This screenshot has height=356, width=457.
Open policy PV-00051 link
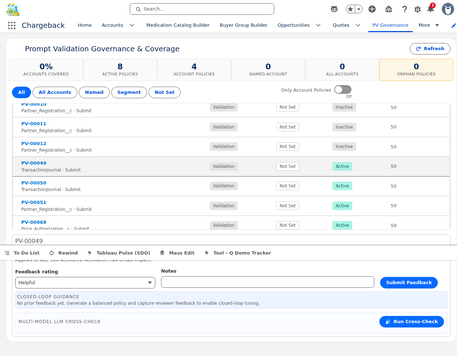point(34,203)
